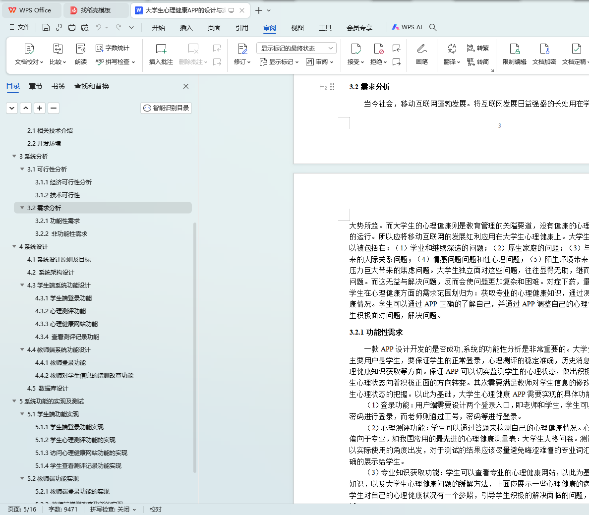
Task: Click the 拼写检查: 关闭 status bar item
Action: click(x=113, y=510)
